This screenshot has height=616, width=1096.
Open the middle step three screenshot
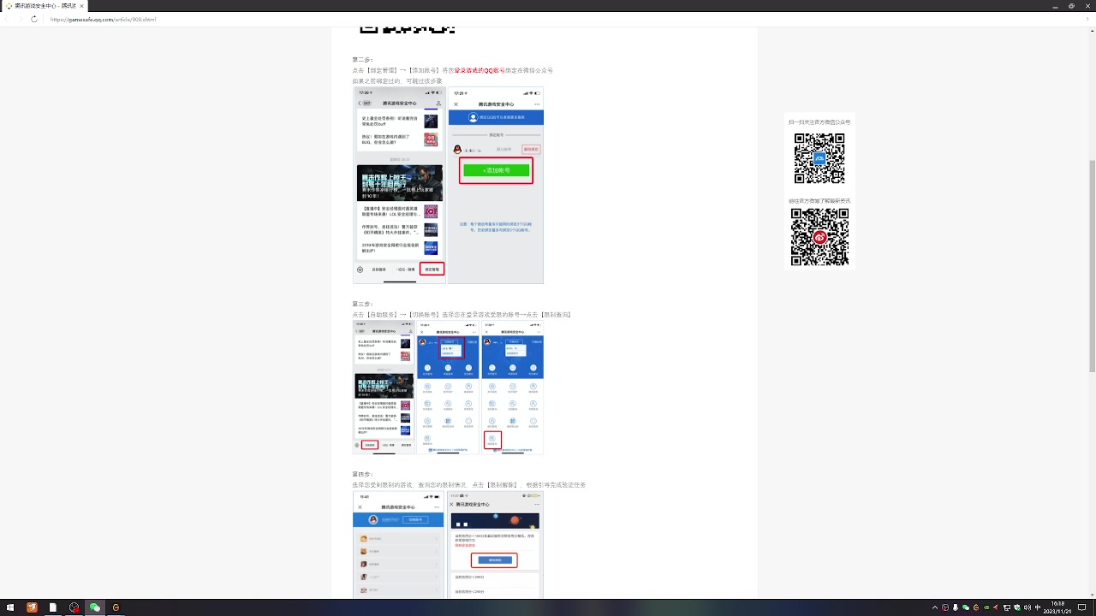point(448,387)
